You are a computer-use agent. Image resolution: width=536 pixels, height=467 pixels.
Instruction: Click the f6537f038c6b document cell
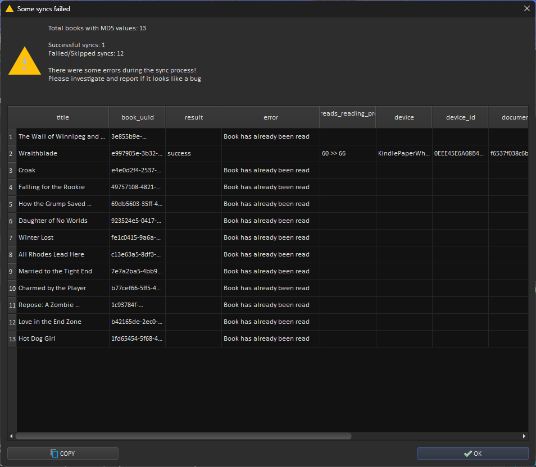pos(508,153)
